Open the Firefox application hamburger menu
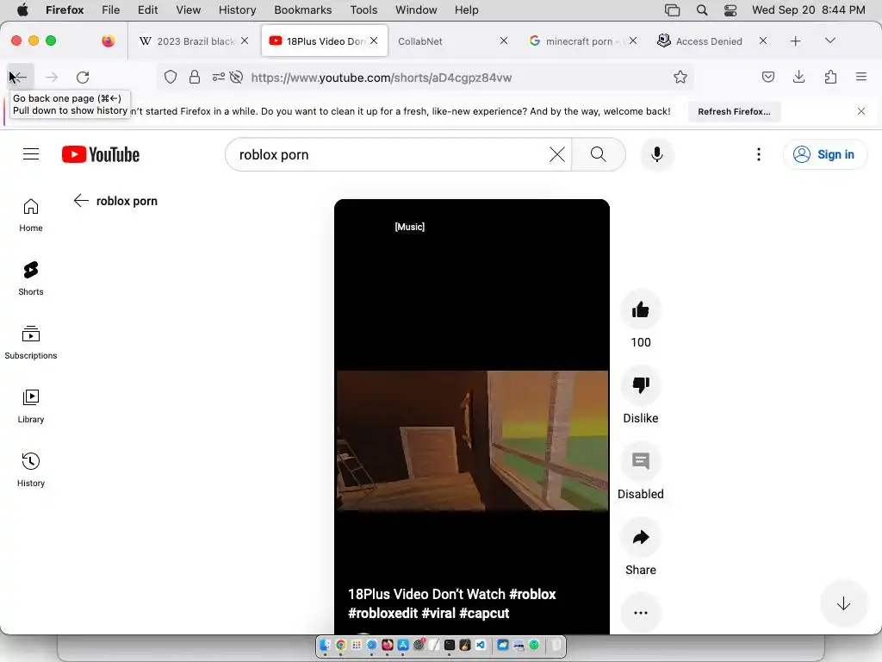882x662 pixels. 861,77
